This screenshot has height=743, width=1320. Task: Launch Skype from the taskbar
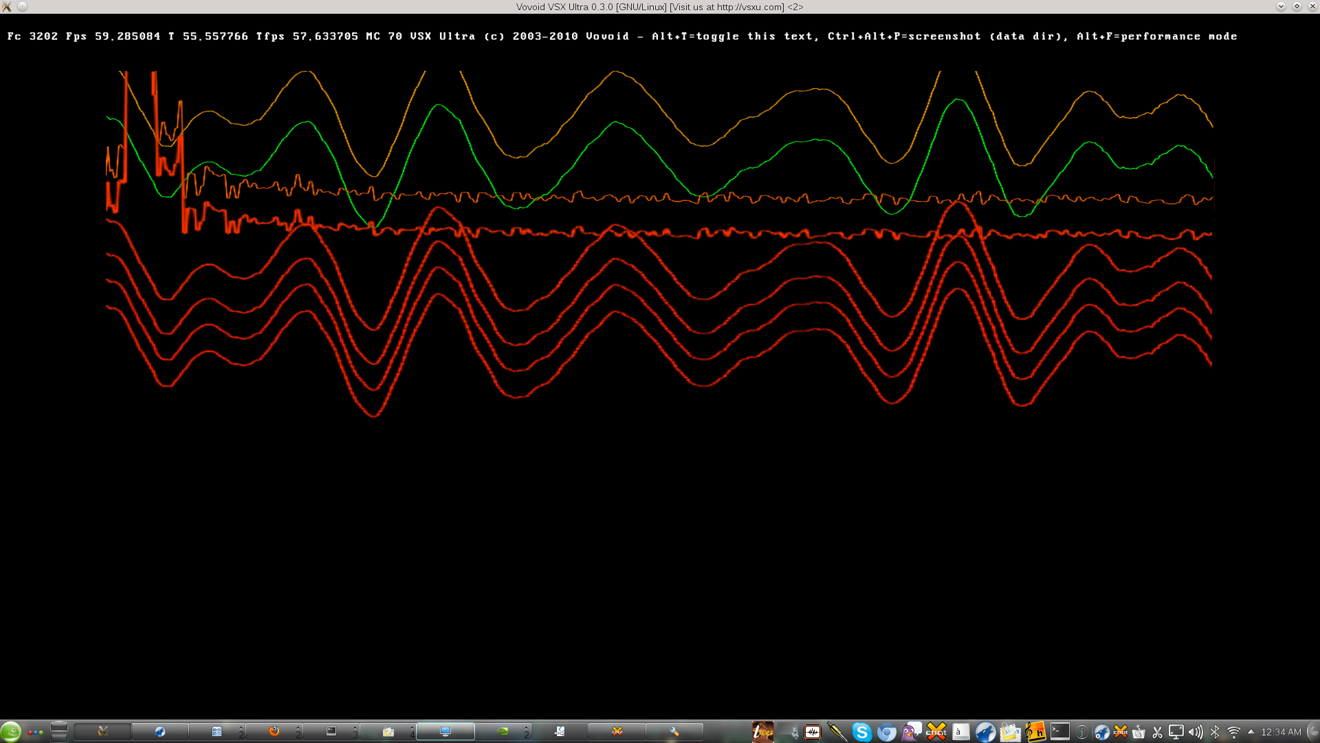(861, 732)
